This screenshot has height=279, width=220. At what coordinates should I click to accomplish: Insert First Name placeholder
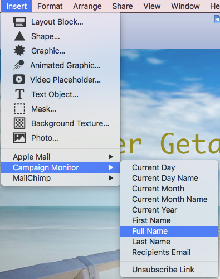pyautogui.click(x=169, y=220)
